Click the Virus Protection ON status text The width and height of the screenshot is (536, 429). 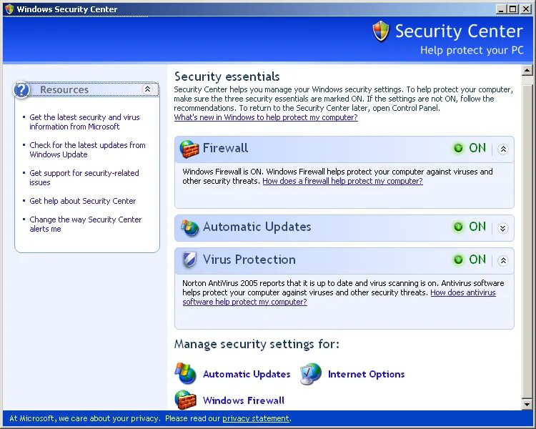coord(477,260)
